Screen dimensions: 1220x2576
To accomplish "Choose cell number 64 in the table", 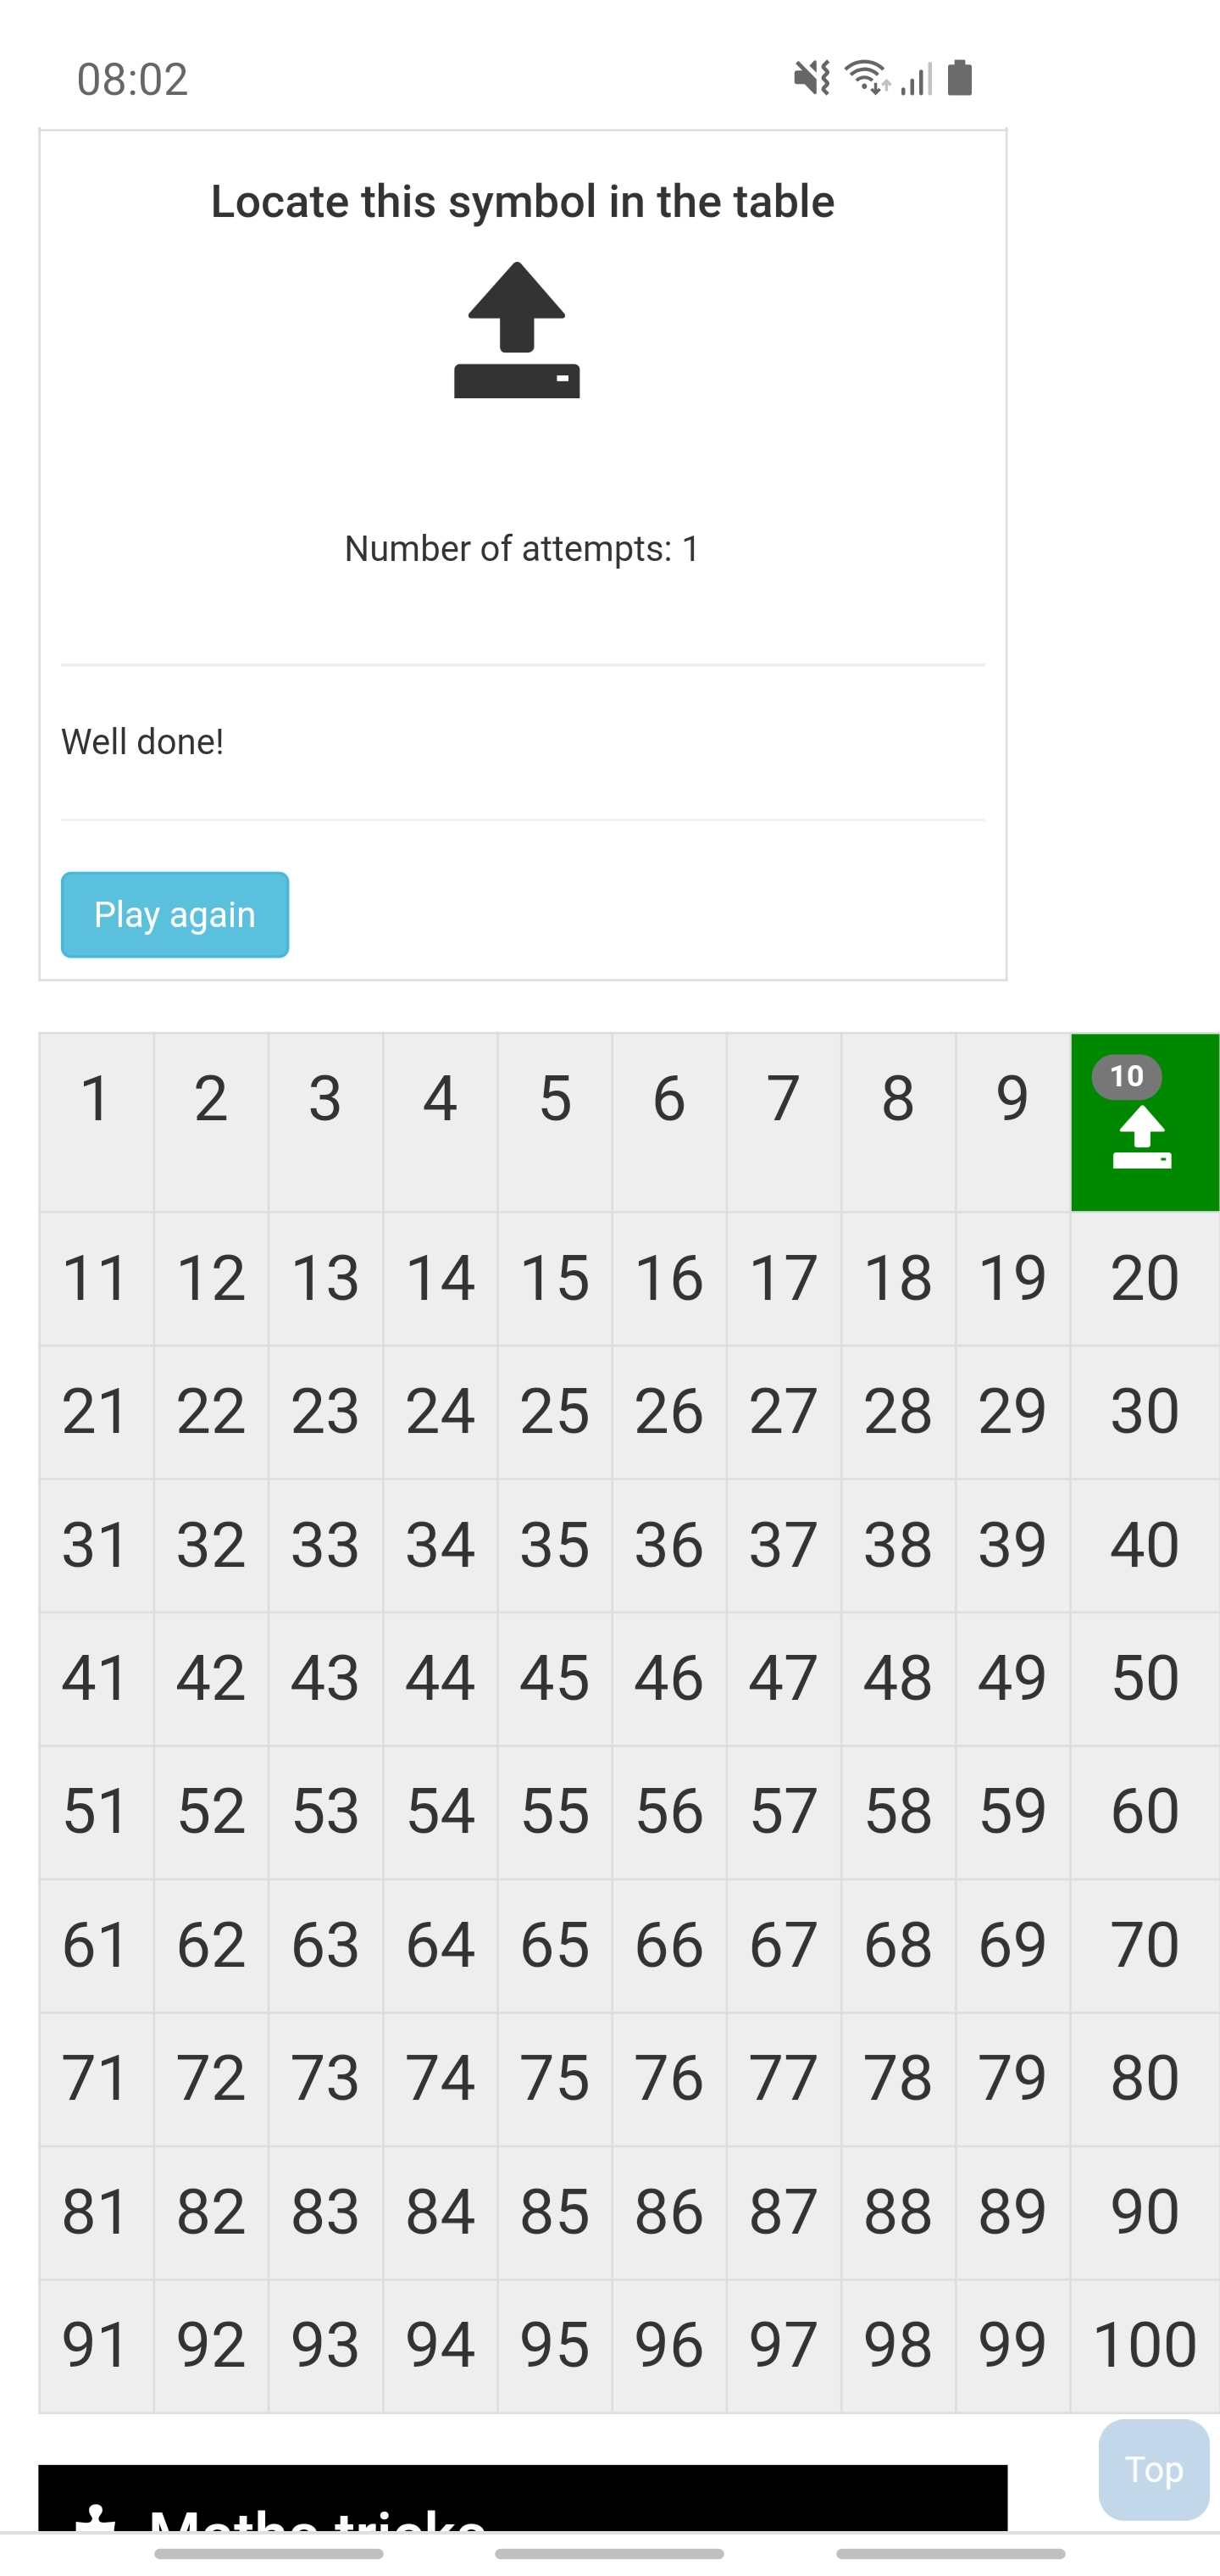I will click(440, 1945).
